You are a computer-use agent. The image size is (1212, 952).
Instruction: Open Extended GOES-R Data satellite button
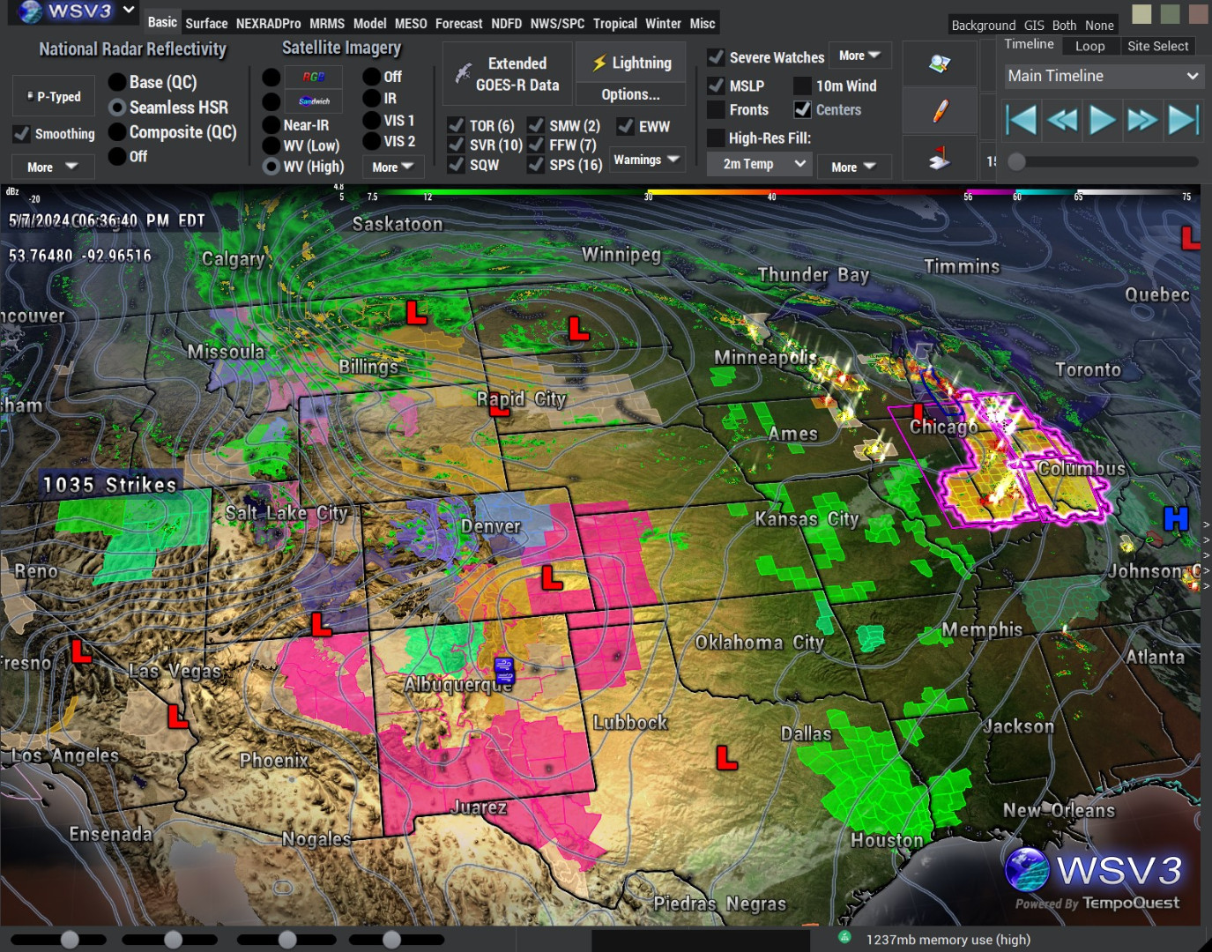[x=508, y=74]
